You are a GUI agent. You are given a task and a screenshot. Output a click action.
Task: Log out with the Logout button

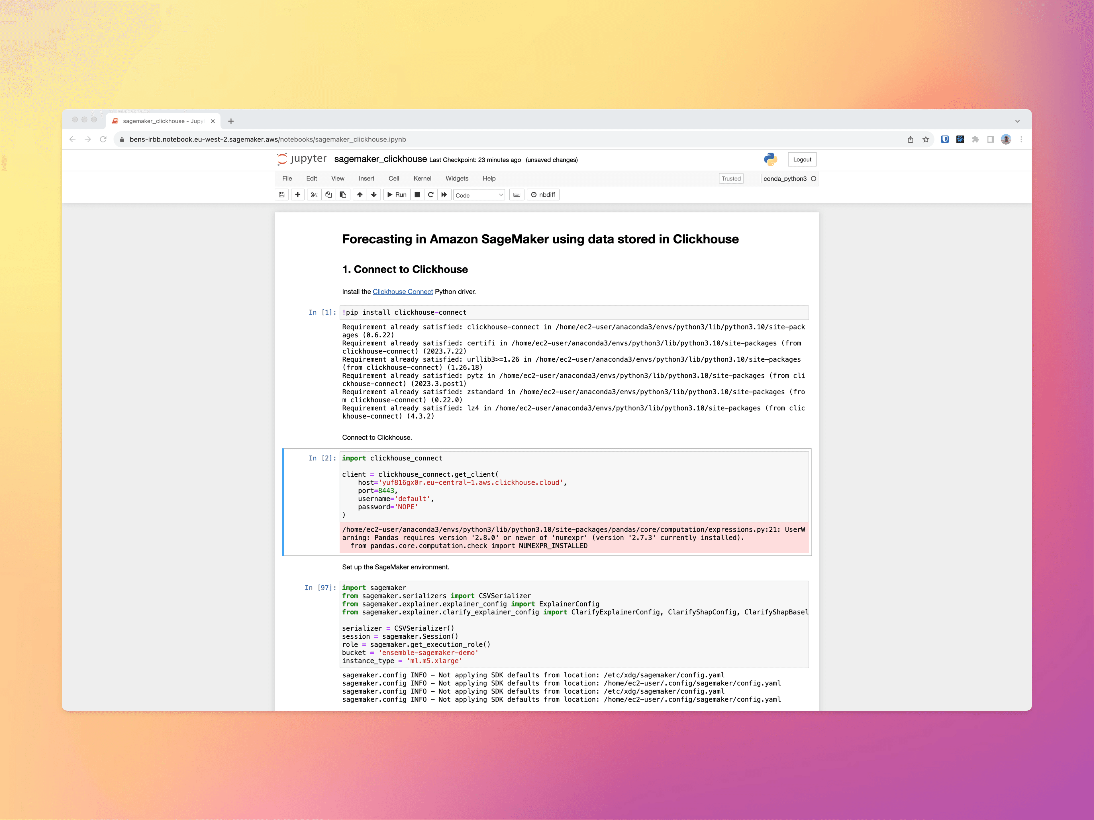pyautogui.click(x=802, y=160)
